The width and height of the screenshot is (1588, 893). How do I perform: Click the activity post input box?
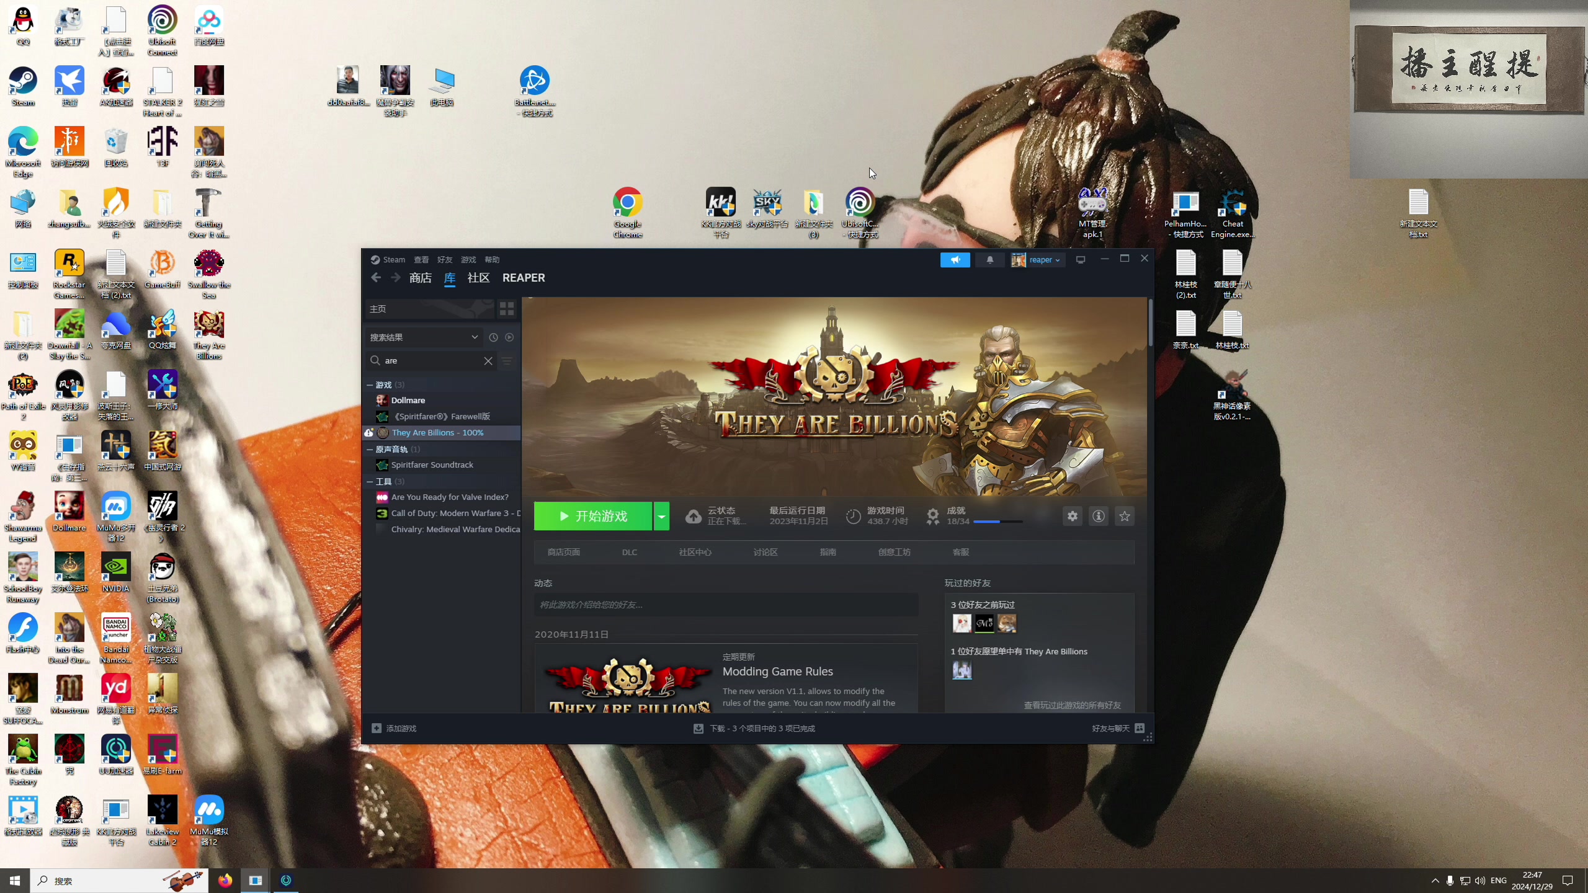coord(726,605)
